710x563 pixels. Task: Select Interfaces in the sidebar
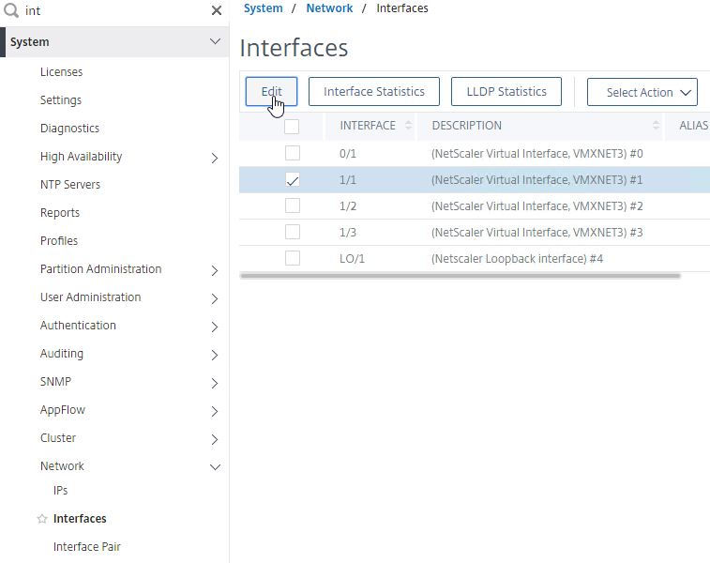pyautogui.click(x=80, y=519)
